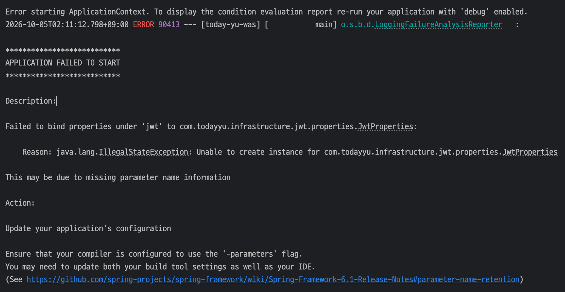Viewport: 565px width, 292px height.
Task: Click JwtProperties at end of Reason line
Action: click(x=530, y=152)
